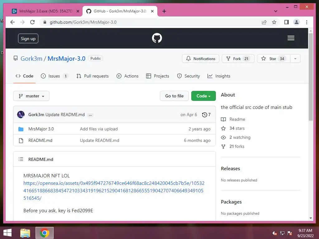This screenshot has width=319, height=239.
Task: Click scrollbar down arrow
Action: pyautogui.click(x=311, y=218)
